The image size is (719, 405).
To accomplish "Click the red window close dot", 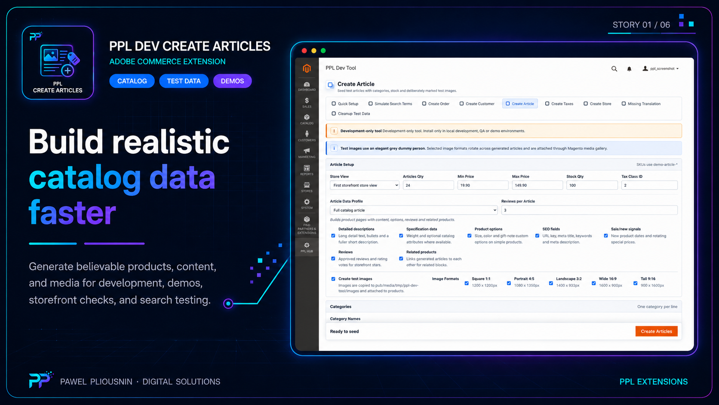I will pos(304,51).
